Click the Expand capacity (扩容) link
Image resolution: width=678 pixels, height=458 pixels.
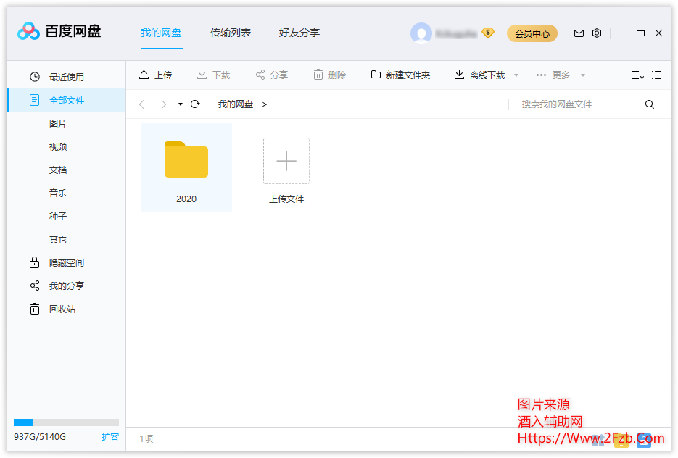(x=109, y=437)
